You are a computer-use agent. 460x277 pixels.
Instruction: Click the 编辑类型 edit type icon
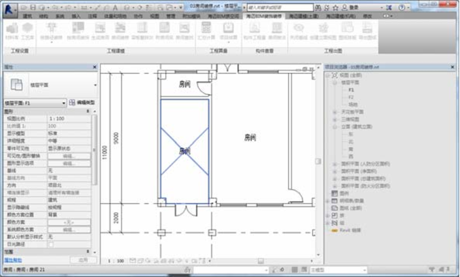pos(72,103)
